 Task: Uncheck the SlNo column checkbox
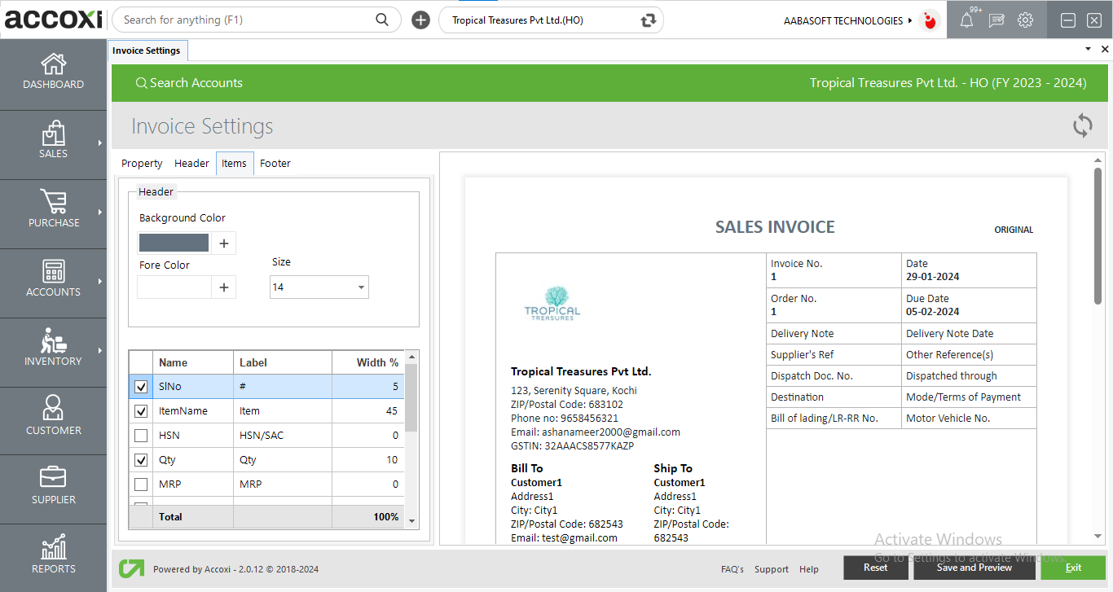point(141,387)
